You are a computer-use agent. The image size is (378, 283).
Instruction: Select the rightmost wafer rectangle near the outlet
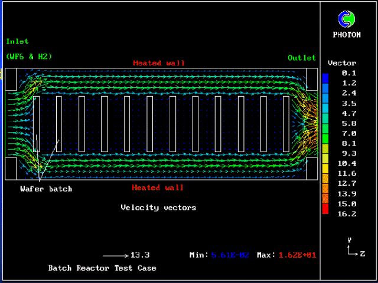pos(286,123)
